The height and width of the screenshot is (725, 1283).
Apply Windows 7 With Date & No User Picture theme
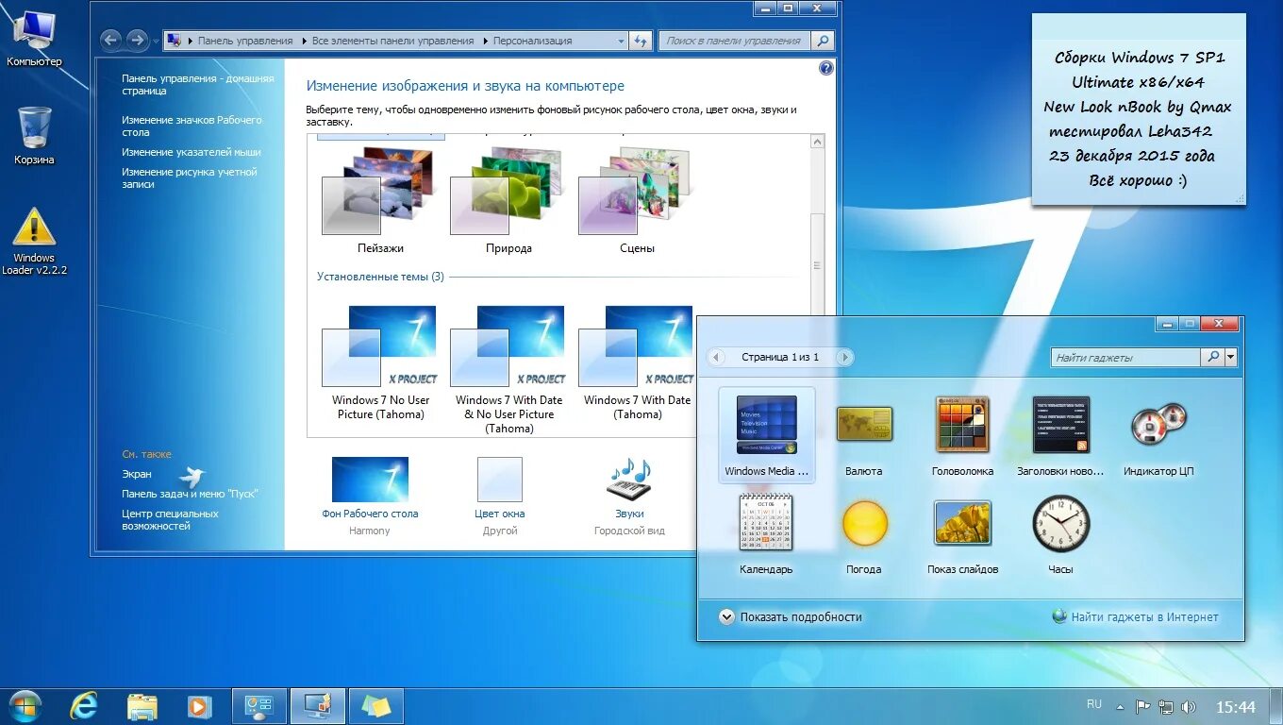coord(508,370)
